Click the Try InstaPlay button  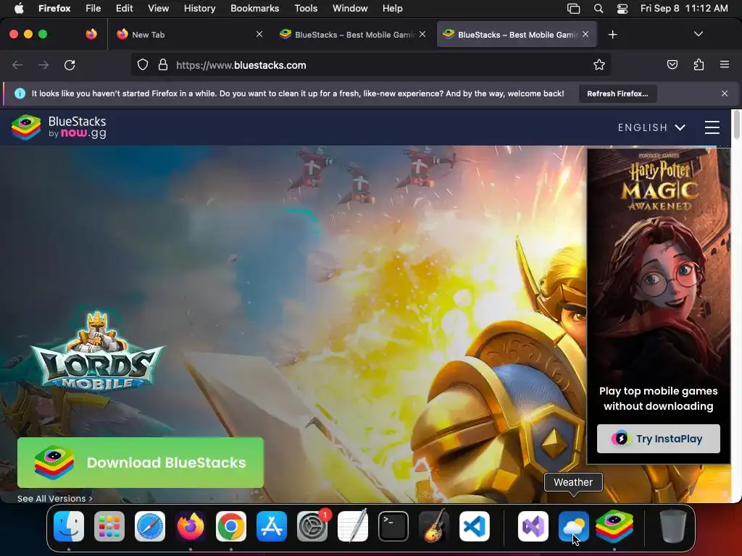(x=658, y=439)
